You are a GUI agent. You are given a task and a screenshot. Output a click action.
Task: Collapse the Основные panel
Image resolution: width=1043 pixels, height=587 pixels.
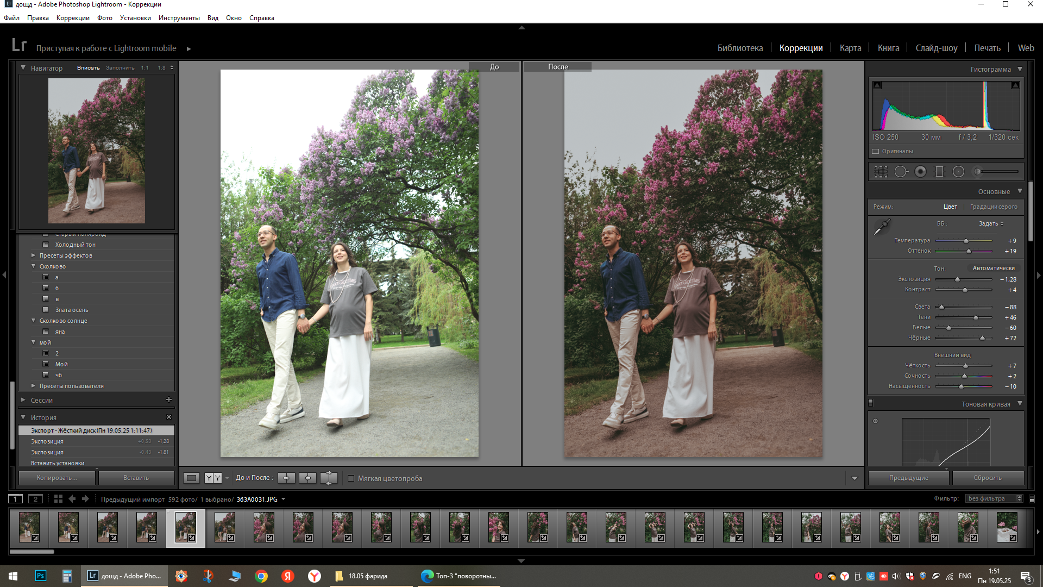point(1020,191)
